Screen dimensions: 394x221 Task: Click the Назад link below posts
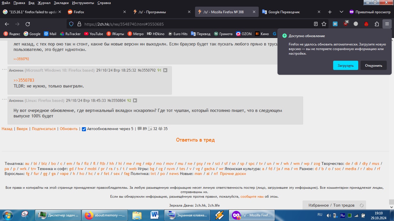pyautogui.click(x=7, y=129)
